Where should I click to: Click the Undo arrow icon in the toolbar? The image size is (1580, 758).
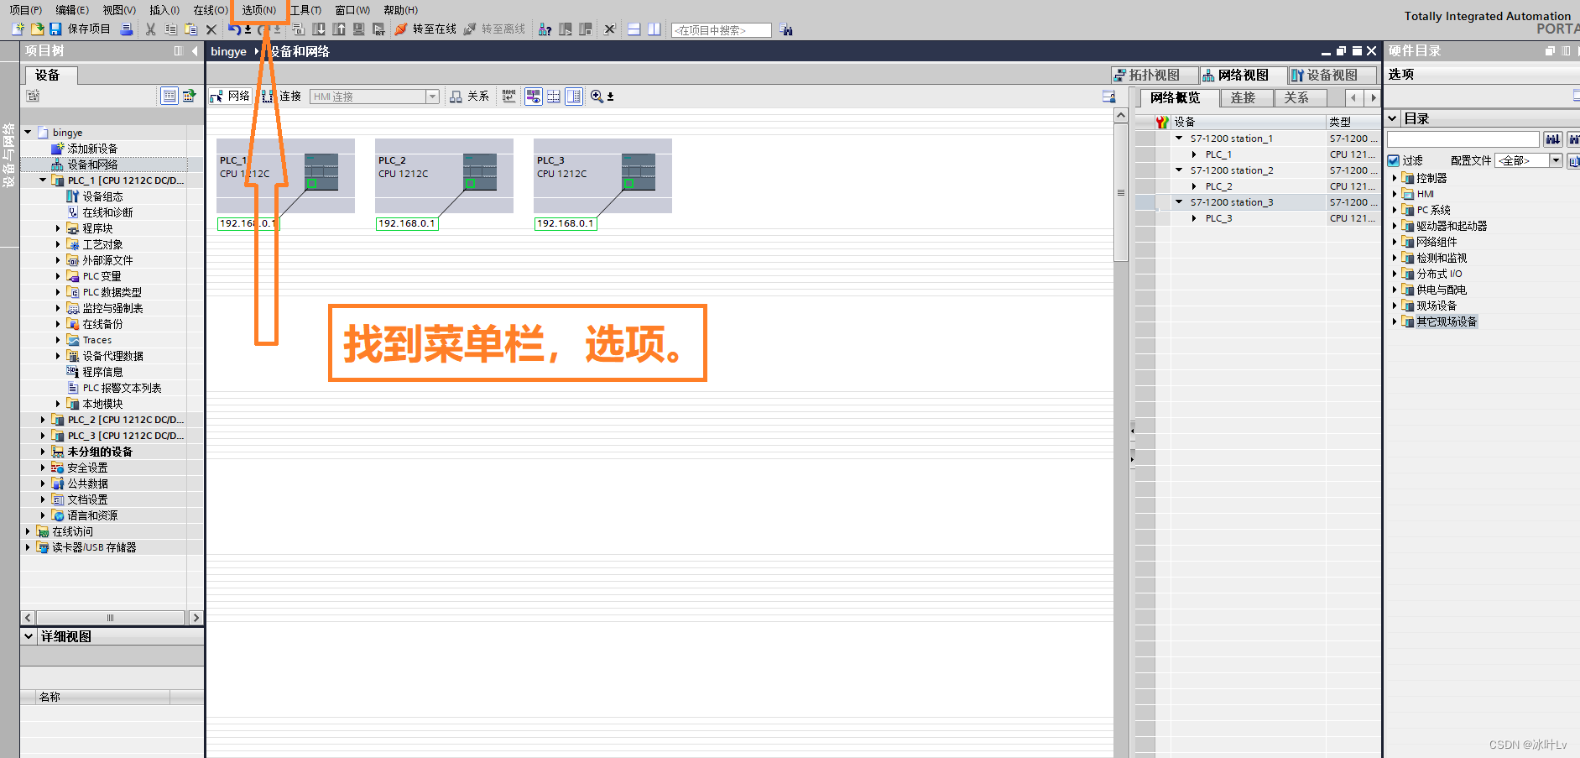(236, 29)
